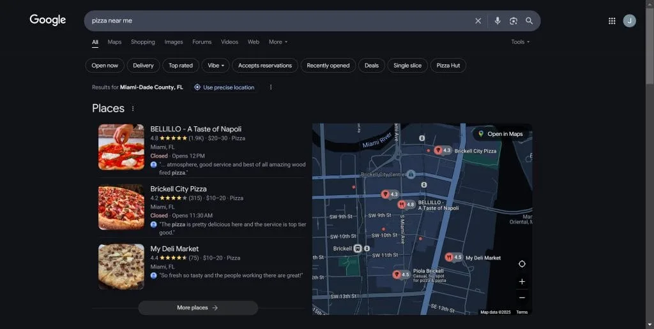
Task: Click the scrollbar down arrow
Action: pyautogui.click(x=650, y=325)
